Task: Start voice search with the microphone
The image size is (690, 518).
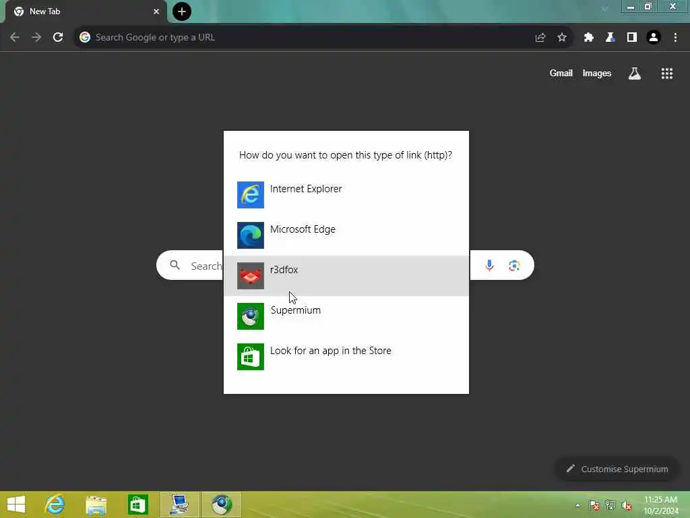Action: pos(489,266)
